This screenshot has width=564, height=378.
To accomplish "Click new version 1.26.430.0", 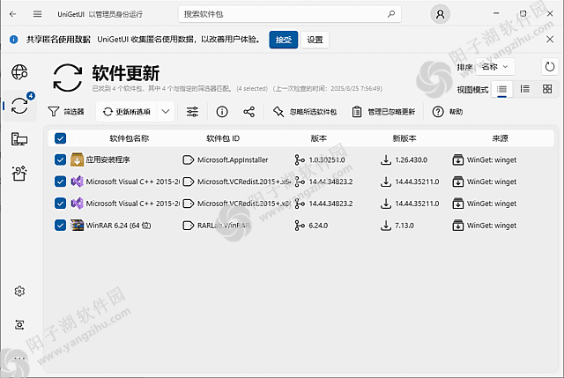I will (x=412, y=159).
